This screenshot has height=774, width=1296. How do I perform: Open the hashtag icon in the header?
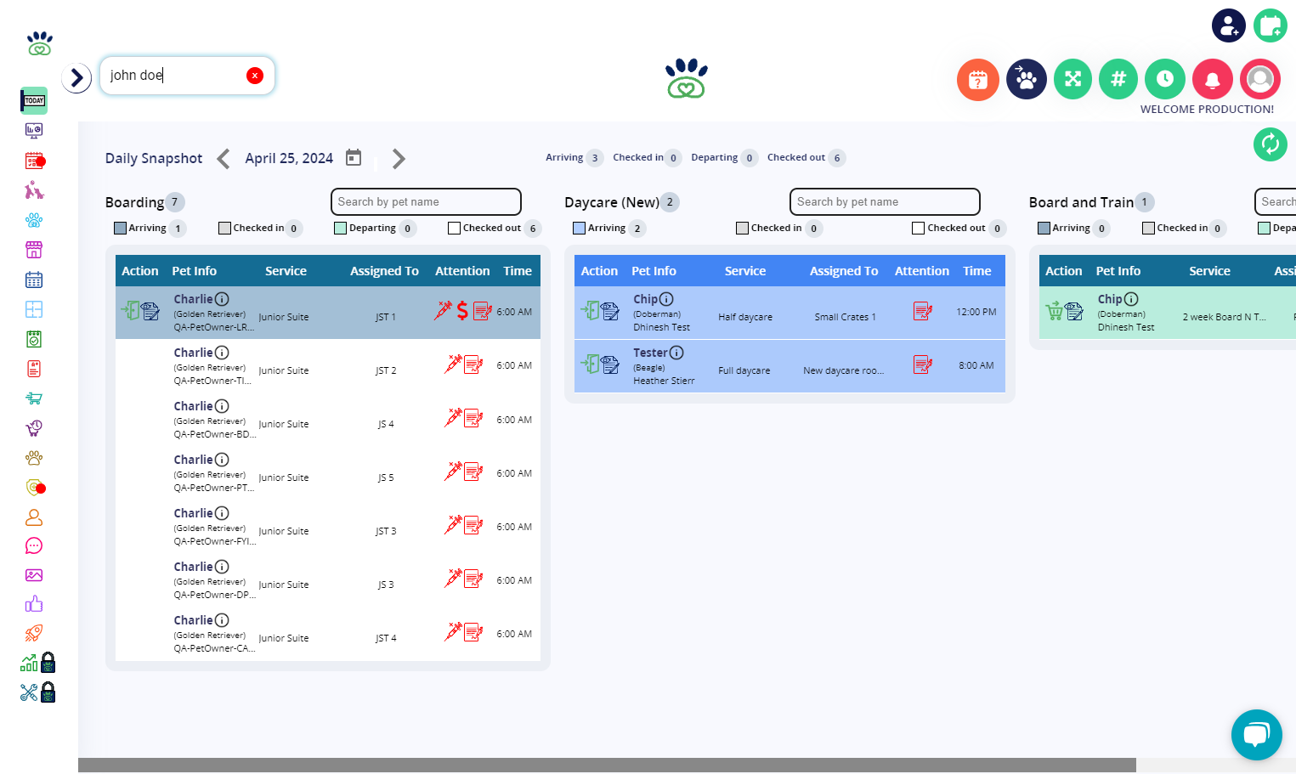click(x=1118, y=79)
